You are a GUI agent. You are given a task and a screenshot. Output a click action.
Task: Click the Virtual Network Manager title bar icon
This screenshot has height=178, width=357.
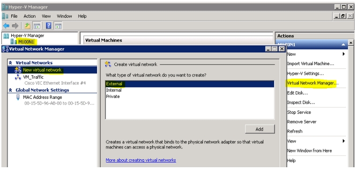[5, 49]
